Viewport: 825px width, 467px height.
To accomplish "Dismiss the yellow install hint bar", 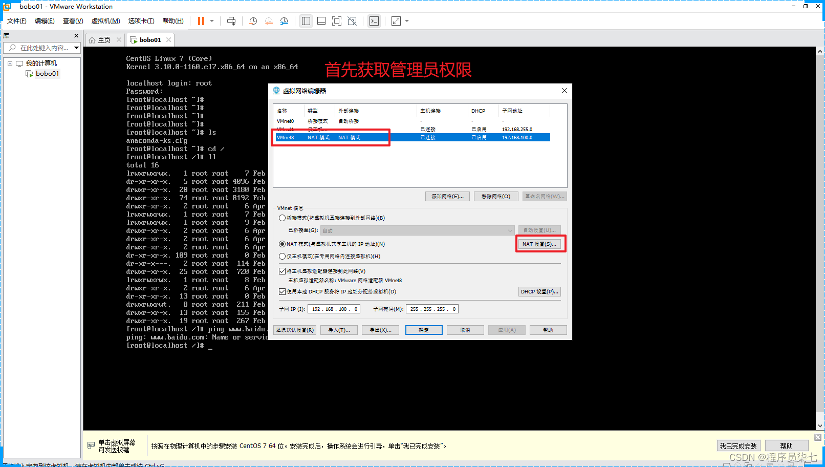I will click(x=818, y=437).
